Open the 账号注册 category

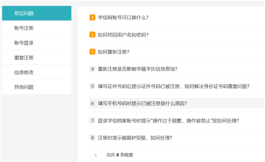tap(36, 28)
